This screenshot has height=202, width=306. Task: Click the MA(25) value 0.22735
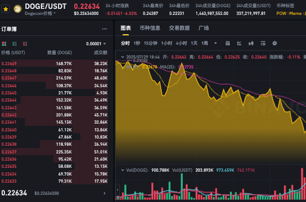pos(186,67)
